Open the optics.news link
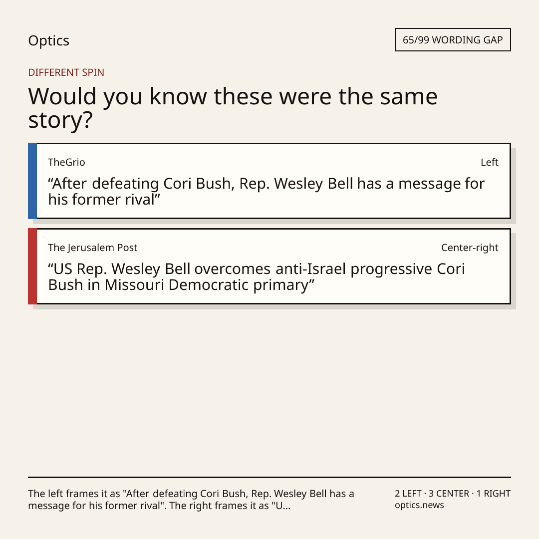 click(x=419, y=505)
